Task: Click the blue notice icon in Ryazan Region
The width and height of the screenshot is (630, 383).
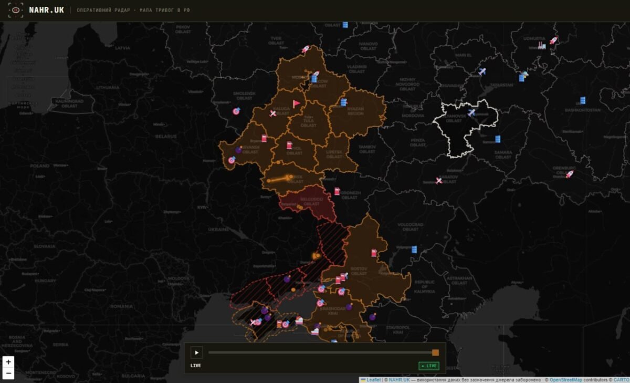Action: [x=343, y=102]
